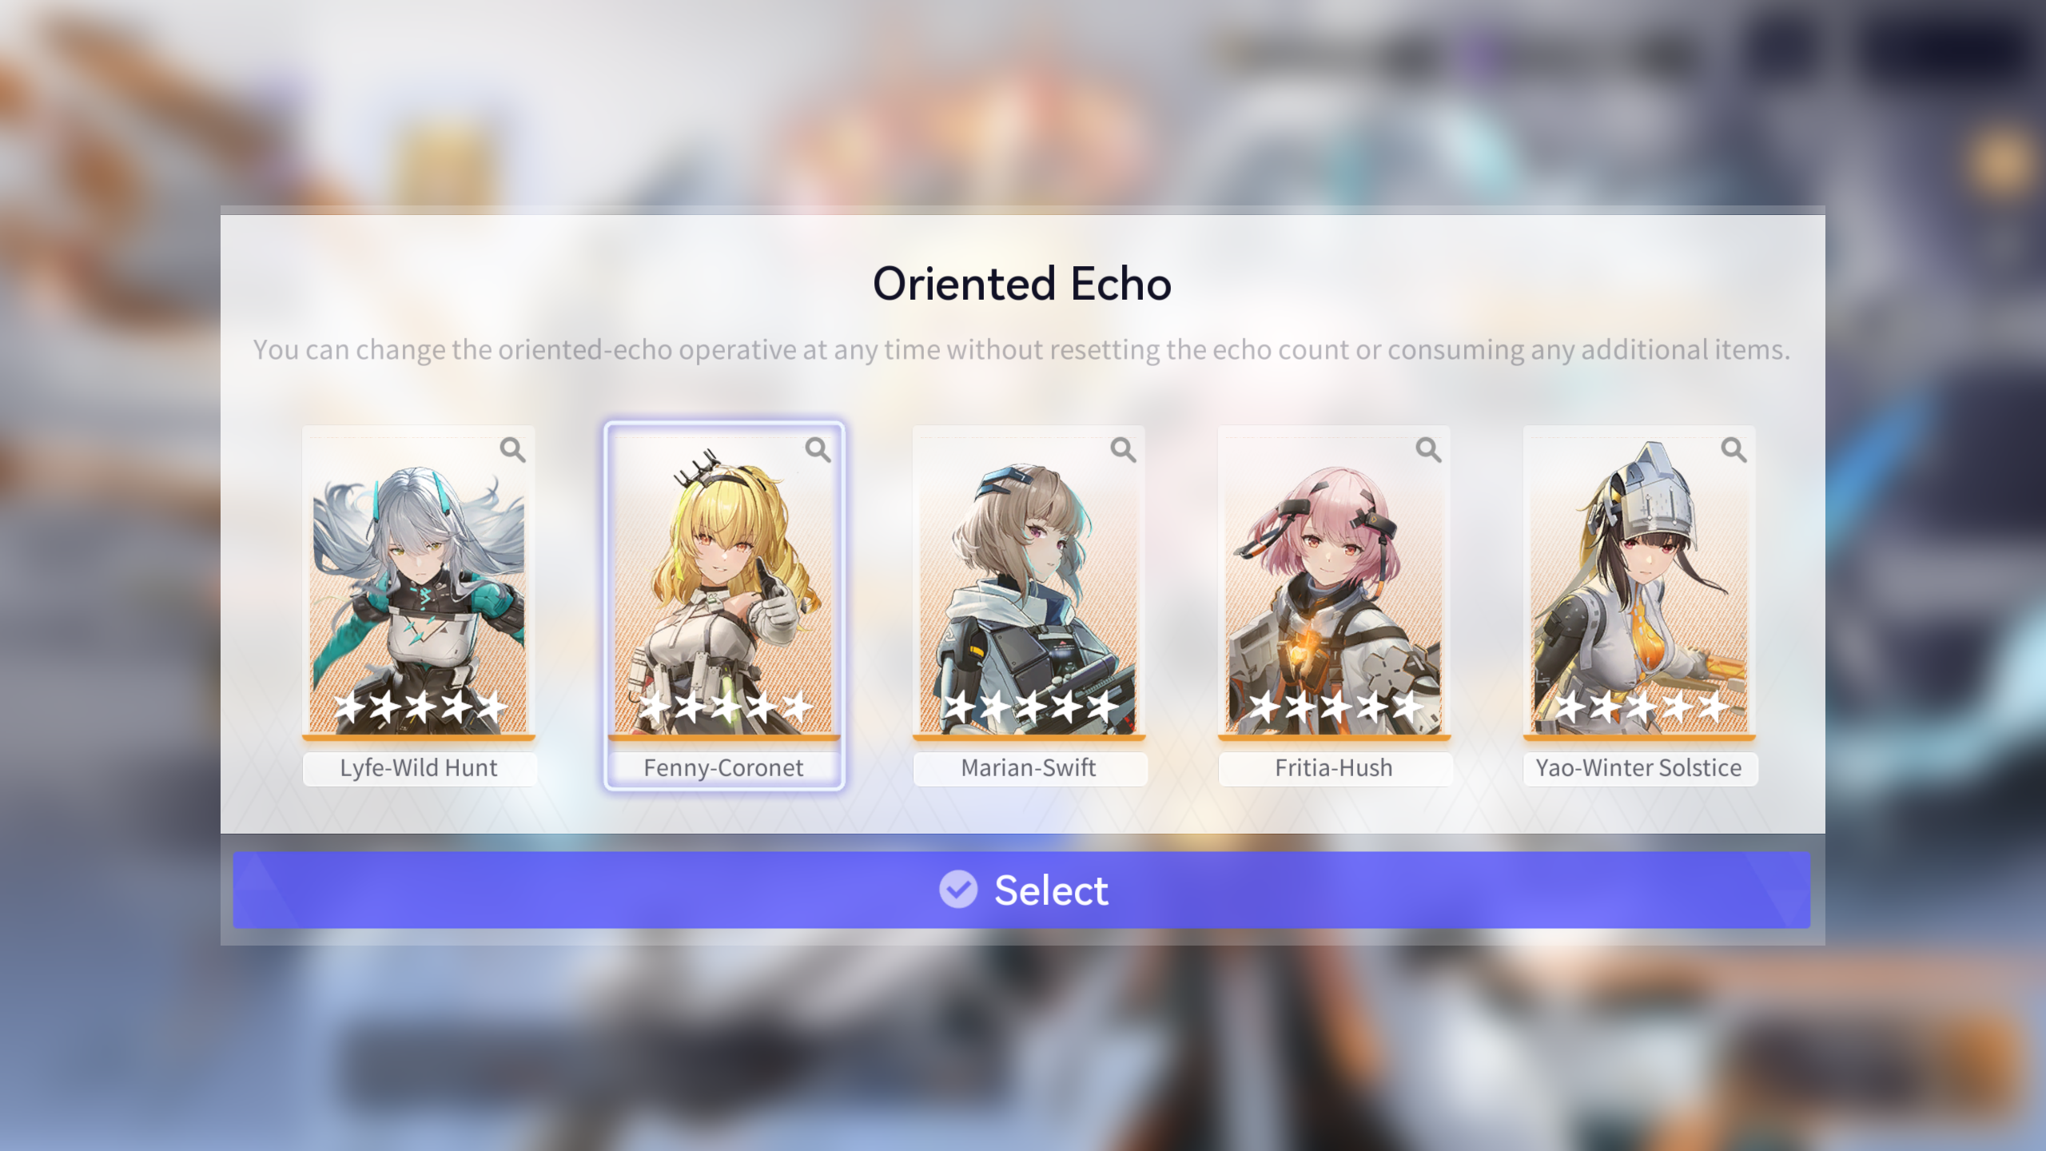Inspect Fenny-Coronet with the magnifier icon
The width and height of the screenshot is (2046, 1151).
point(818,450)
